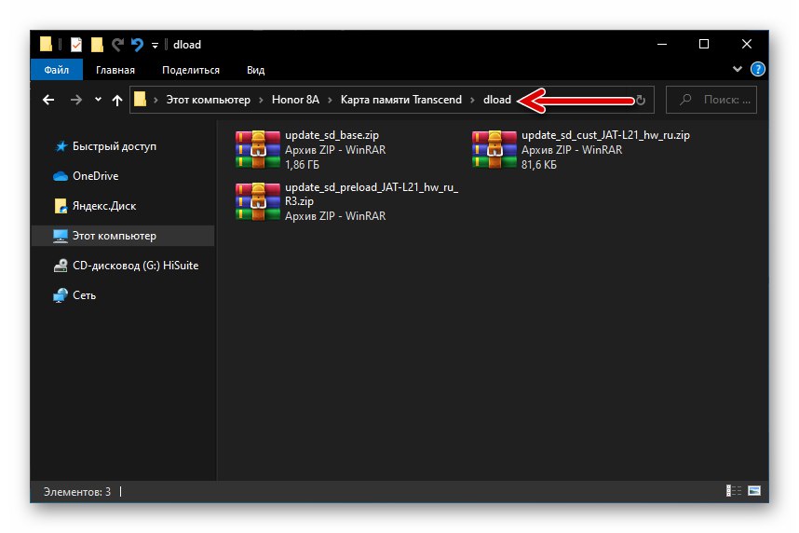
Task: Click the Undo icon in title bar
Action: [x=137, y=45]
